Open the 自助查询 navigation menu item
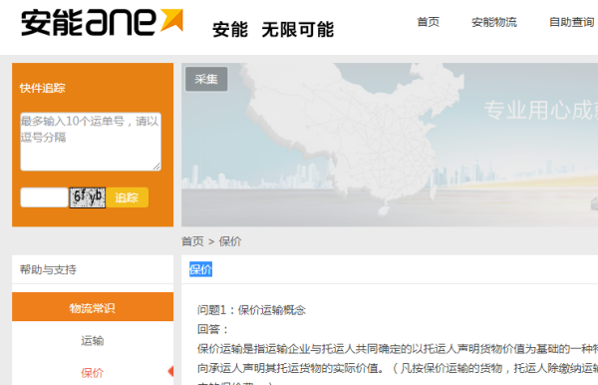The width and height of the screenshot is (598, 385). pyautogui.click(x=572, y=22)
